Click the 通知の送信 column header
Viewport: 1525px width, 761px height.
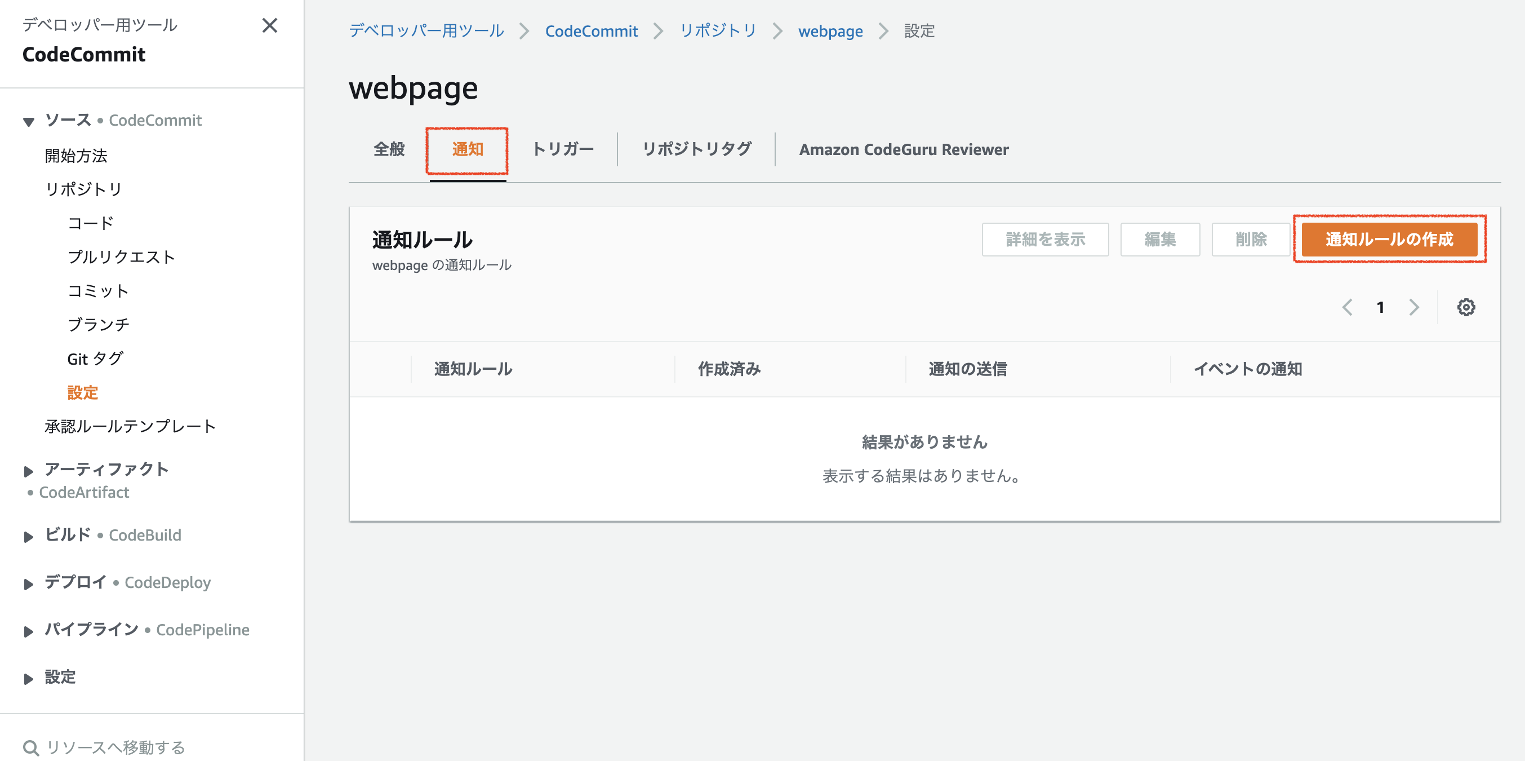(x=967, y=369)
